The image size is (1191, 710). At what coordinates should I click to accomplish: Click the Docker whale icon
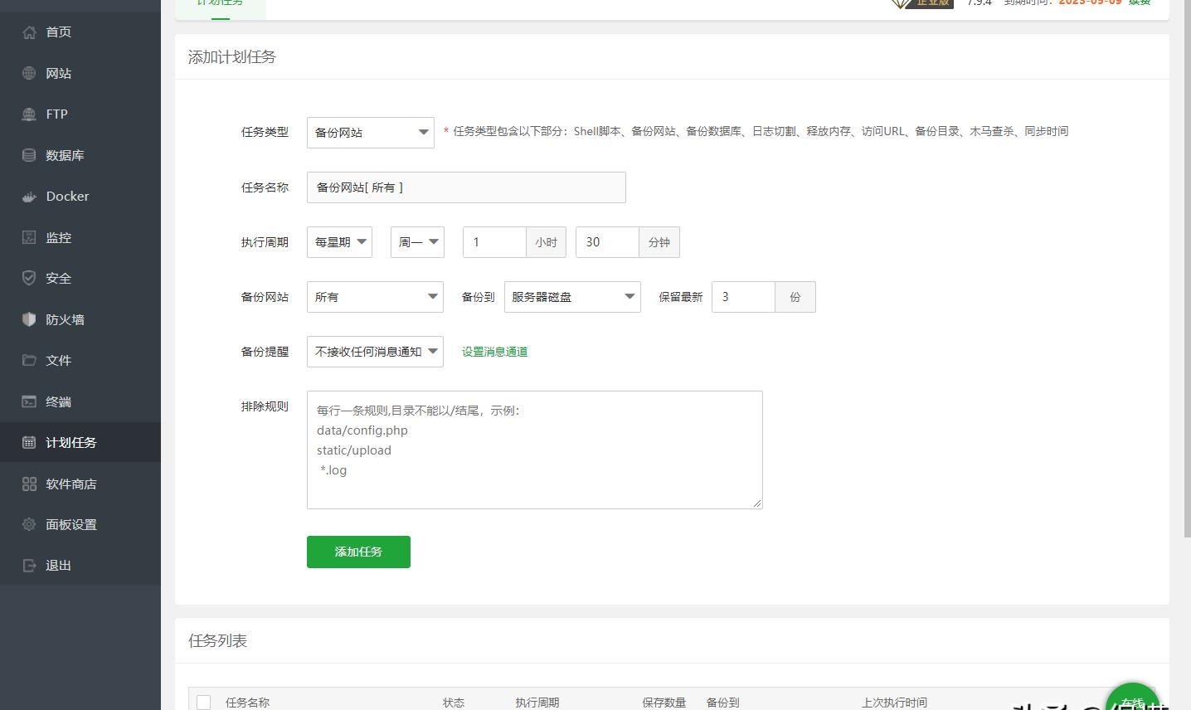(29, 197)
